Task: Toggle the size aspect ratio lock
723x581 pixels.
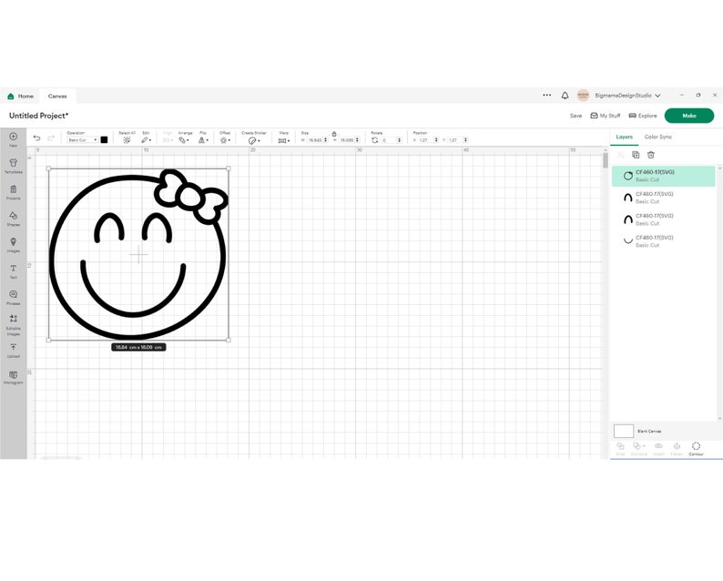Action: click(334, 134)
